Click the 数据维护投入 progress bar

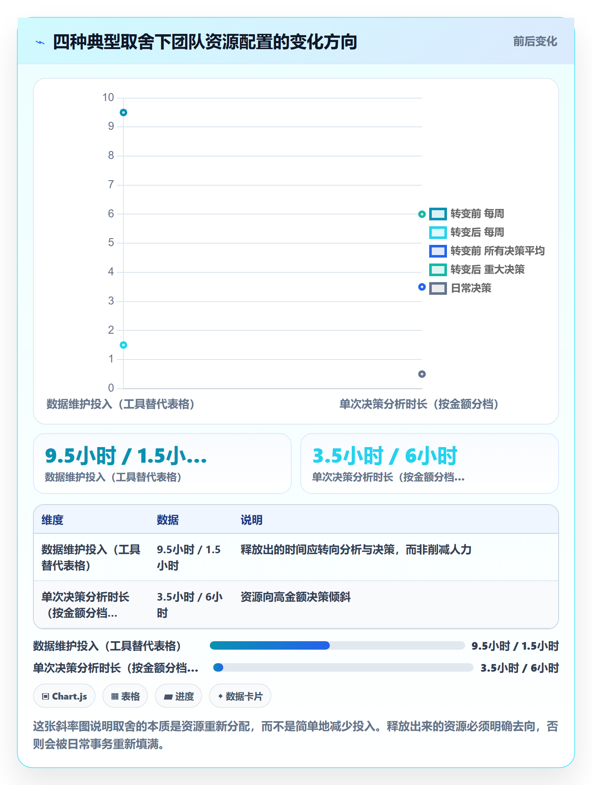pos(337,645)
